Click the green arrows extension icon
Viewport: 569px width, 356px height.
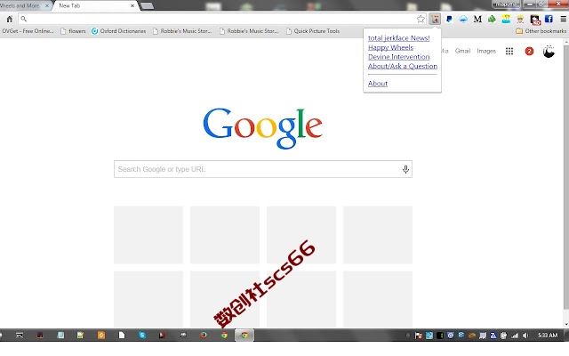(x=492, y=19)
